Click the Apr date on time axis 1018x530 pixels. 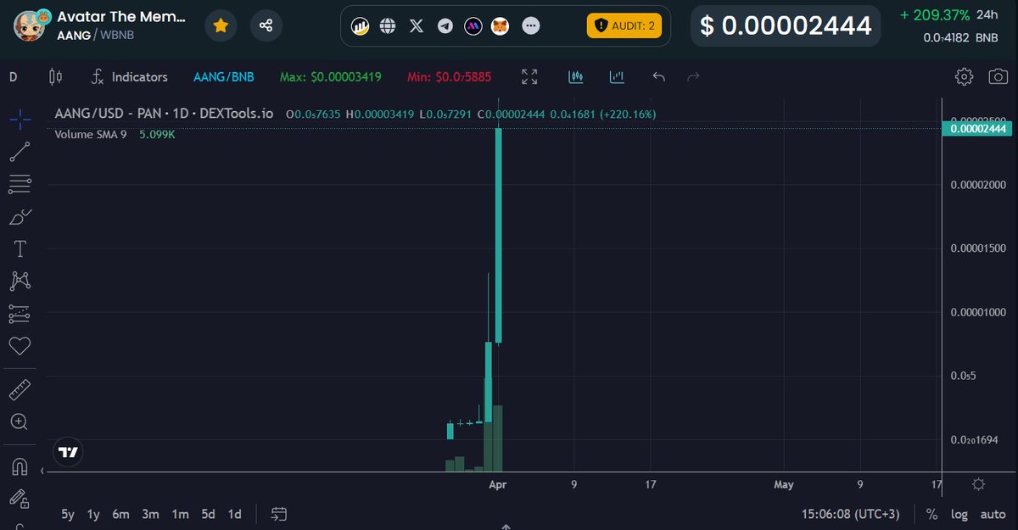tap(498, 484)
